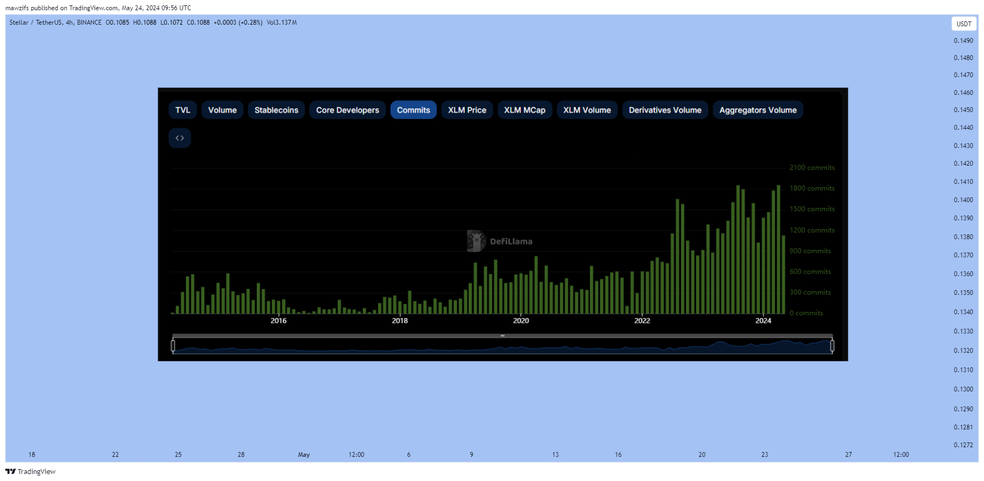Click the 600 commits axis label
Image resolution: width=984 pixels, height=481 pixels.
coord(810,271)
